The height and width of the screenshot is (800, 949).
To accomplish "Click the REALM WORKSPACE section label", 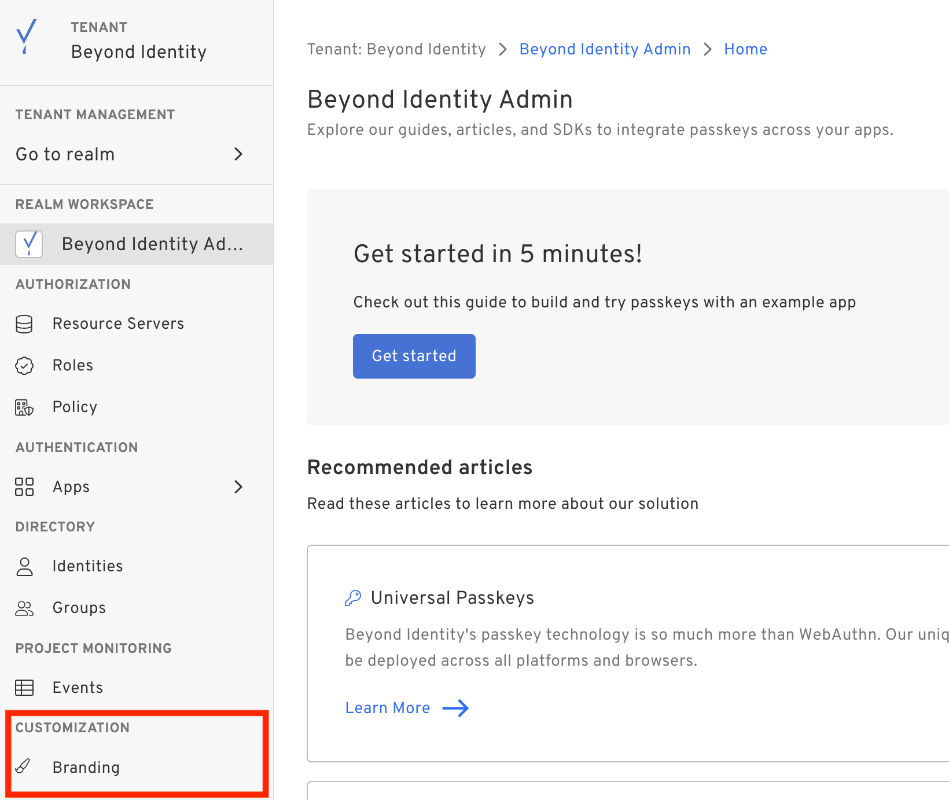I will [x=84, y=204].
